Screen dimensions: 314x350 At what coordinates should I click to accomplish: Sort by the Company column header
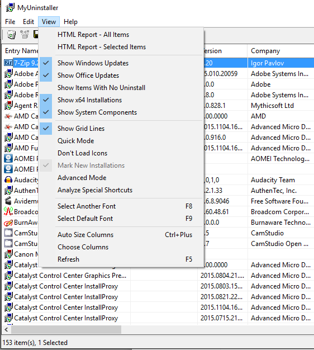point(280,51)
